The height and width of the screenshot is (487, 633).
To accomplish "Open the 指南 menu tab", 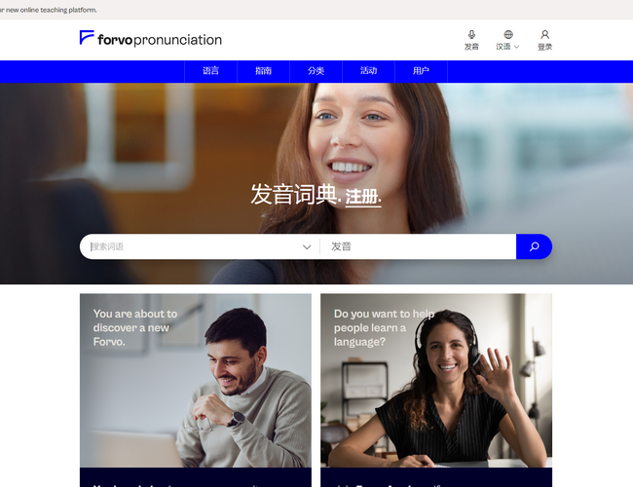I will [263, 71].
